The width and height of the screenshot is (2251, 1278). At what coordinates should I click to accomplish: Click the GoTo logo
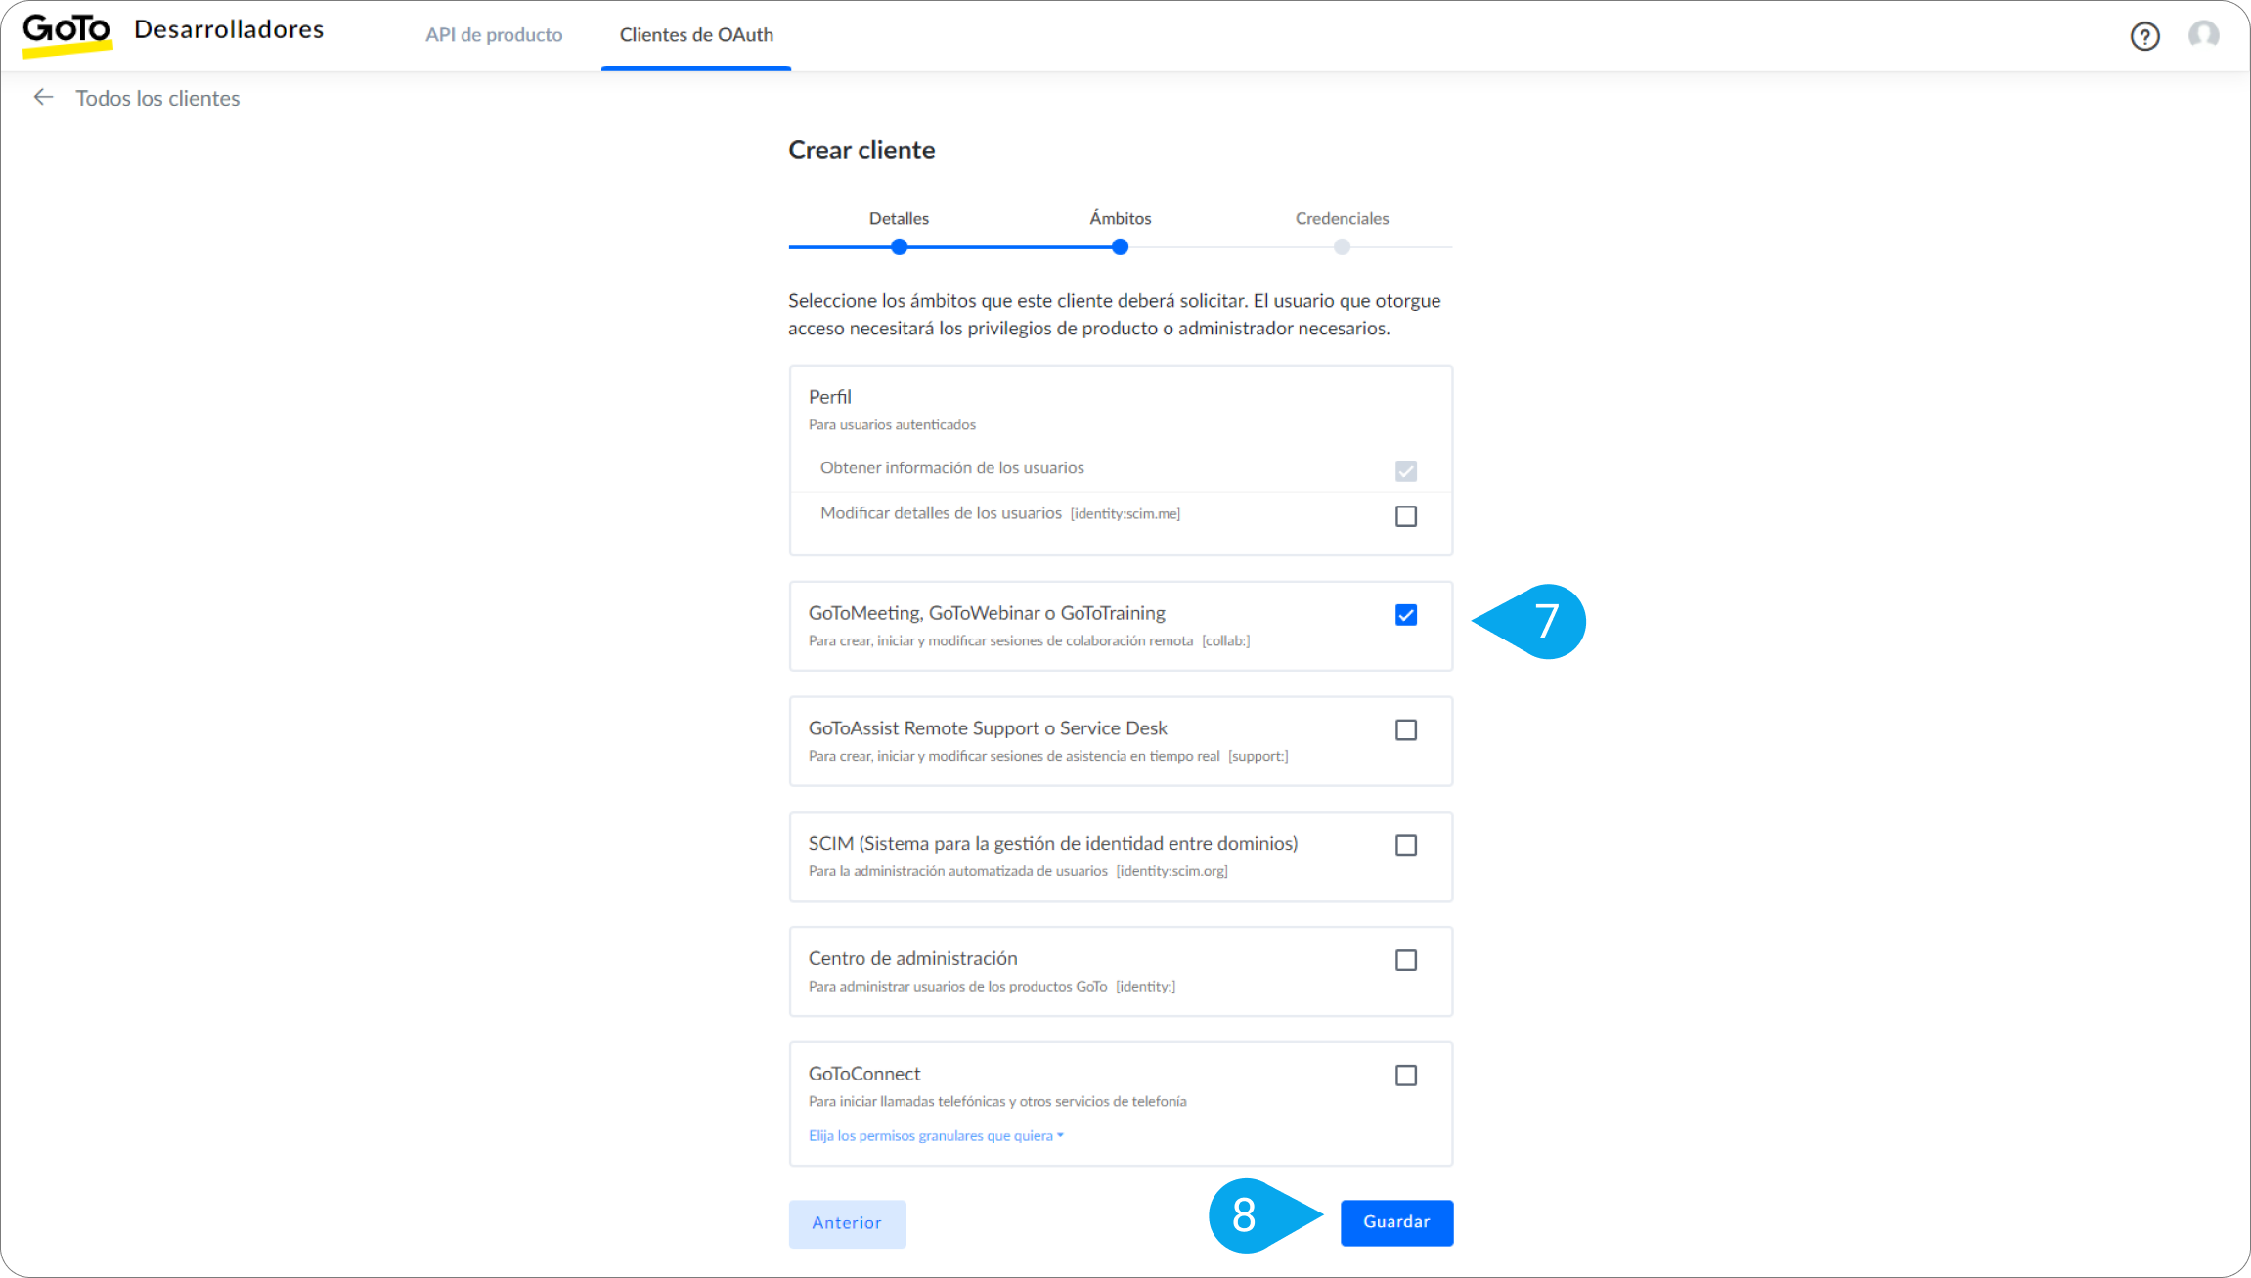pos(67,34)
